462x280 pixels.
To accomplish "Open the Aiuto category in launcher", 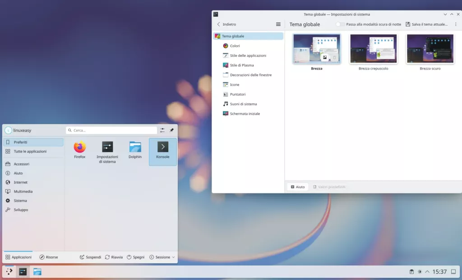I will click(33, 173).
